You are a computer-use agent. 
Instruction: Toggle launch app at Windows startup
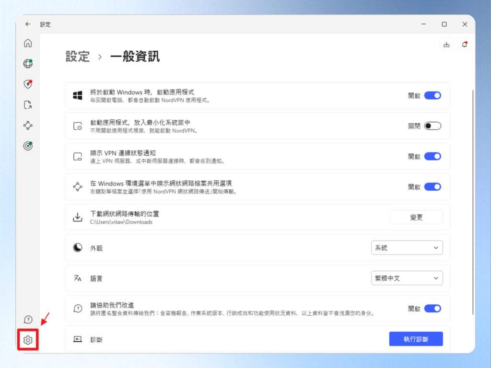point(433,95)
